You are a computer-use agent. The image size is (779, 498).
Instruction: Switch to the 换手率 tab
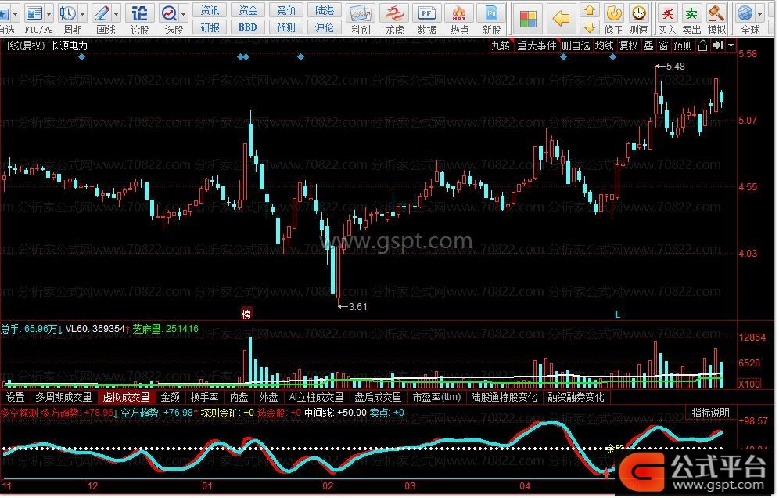[205, 397]
